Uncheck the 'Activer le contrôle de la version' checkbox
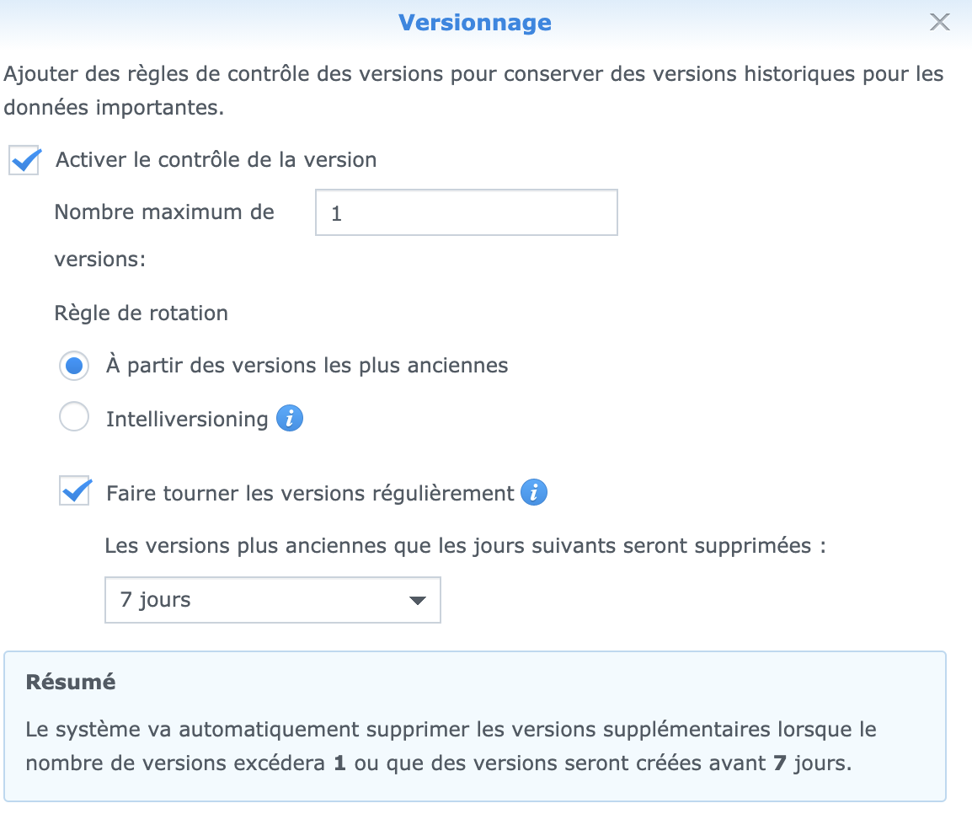Image resolution: width=972 pixels, height=814 pixels. tap(25, 160)
